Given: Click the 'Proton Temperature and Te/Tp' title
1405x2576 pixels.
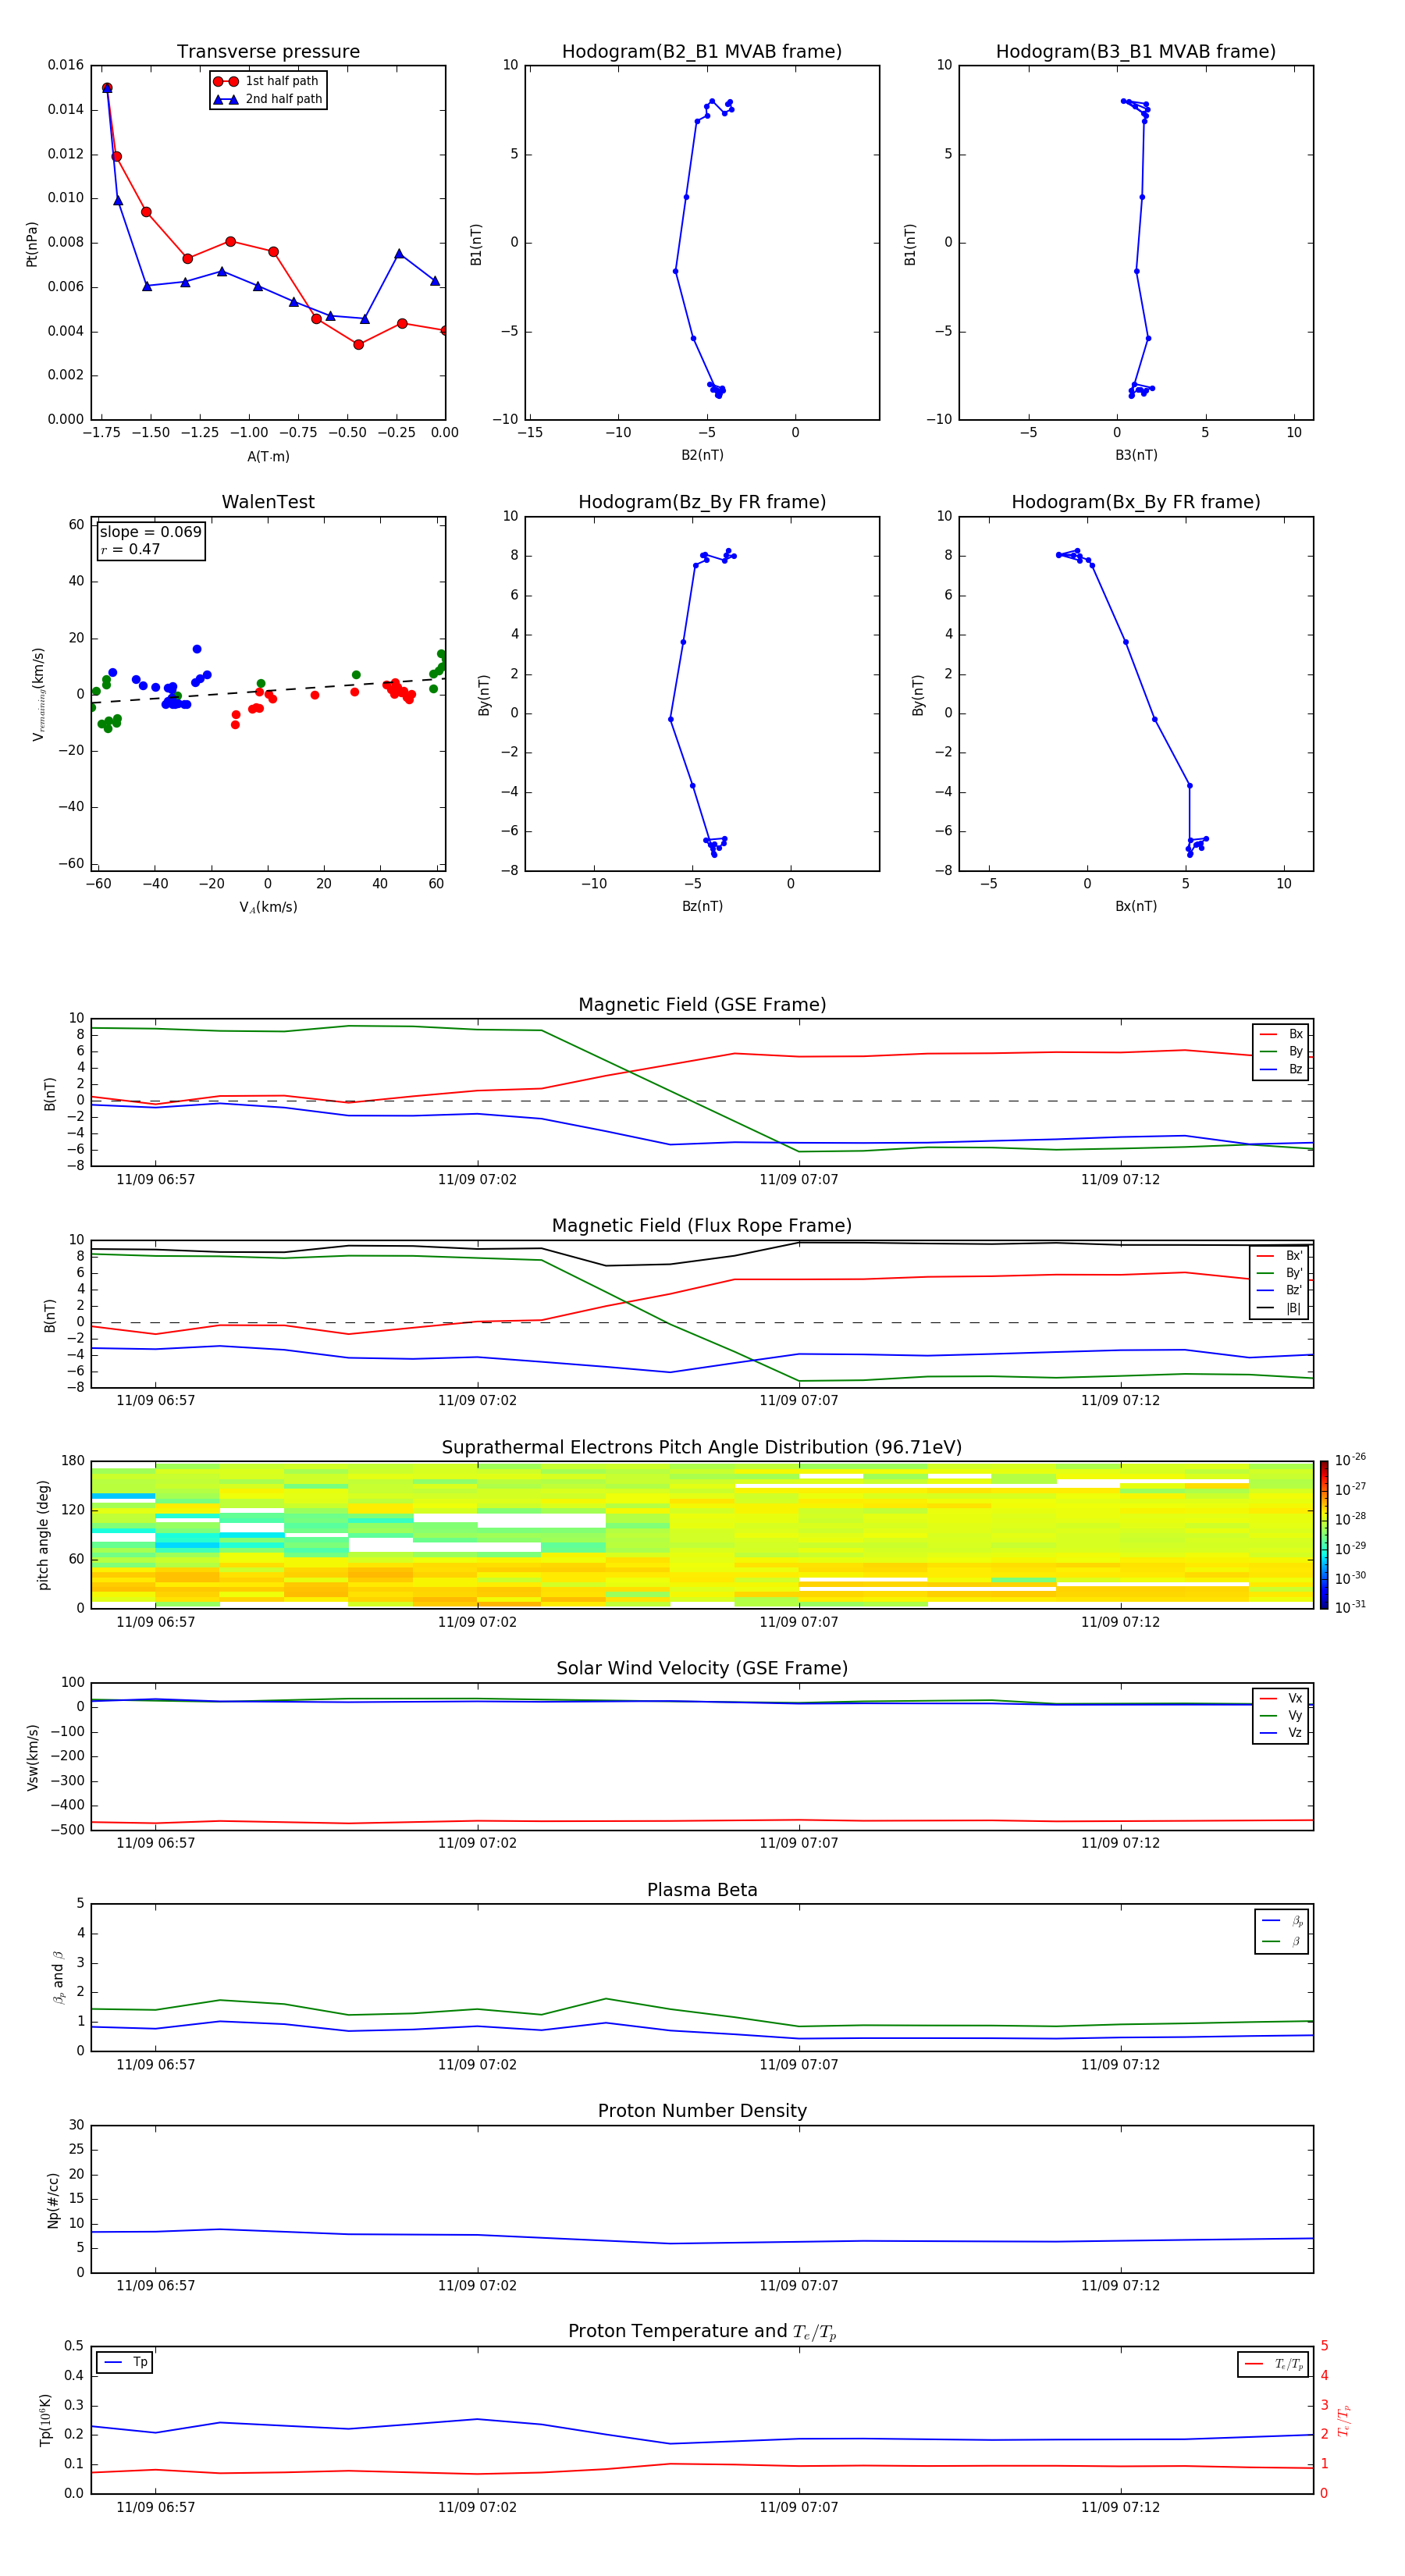Looking at the screenshot, I should tap(702, 2332).
